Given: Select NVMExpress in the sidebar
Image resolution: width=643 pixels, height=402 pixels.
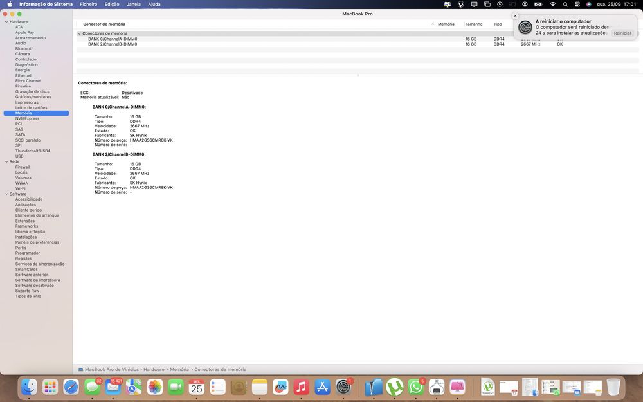Looking at the screenshot, I should coord(28,118).
